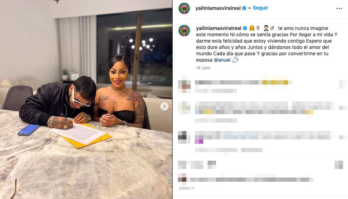
Task: Click username at start of caption
Action: point(218,29)
